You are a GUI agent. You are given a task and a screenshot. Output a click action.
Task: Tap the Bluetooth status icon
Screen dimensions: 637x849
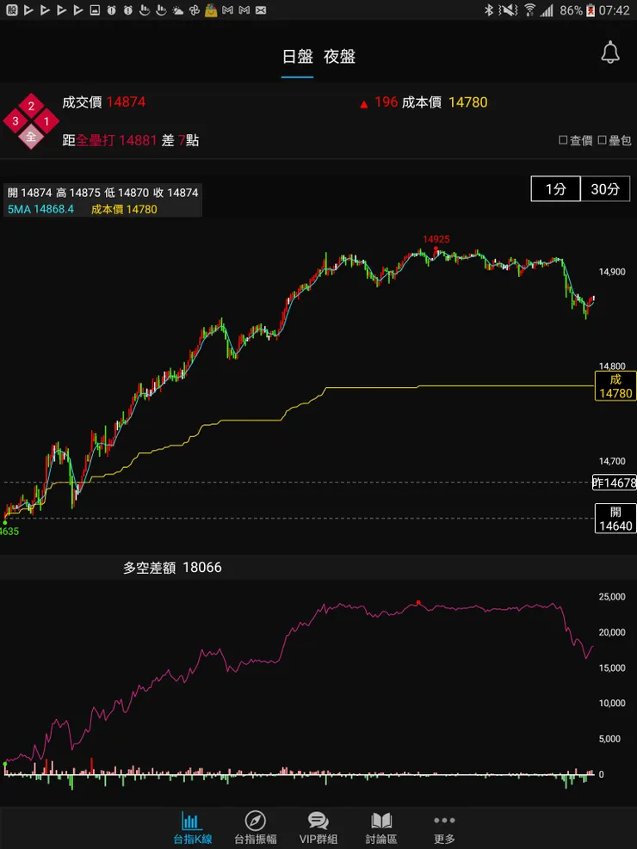(x=488, y=9)
